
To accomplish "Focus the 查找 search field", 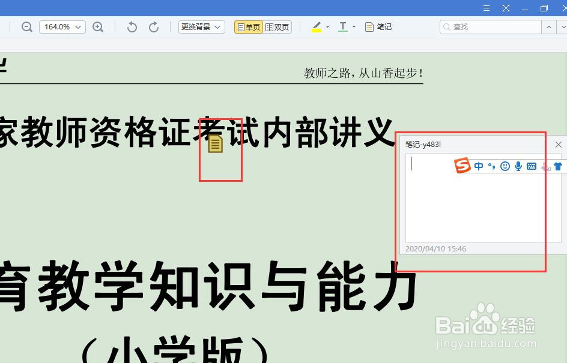I will (x=490, y=27).
